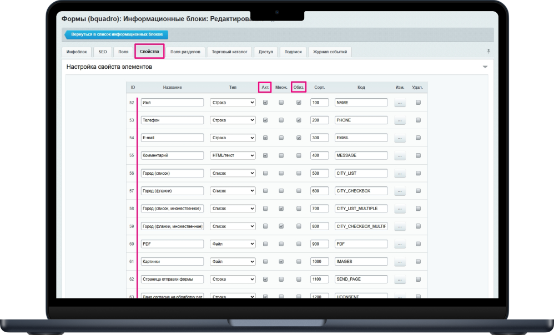Open edit dialog for IMAGES property
The height and width of the screenshot is (335, 554).
point(400,262)
